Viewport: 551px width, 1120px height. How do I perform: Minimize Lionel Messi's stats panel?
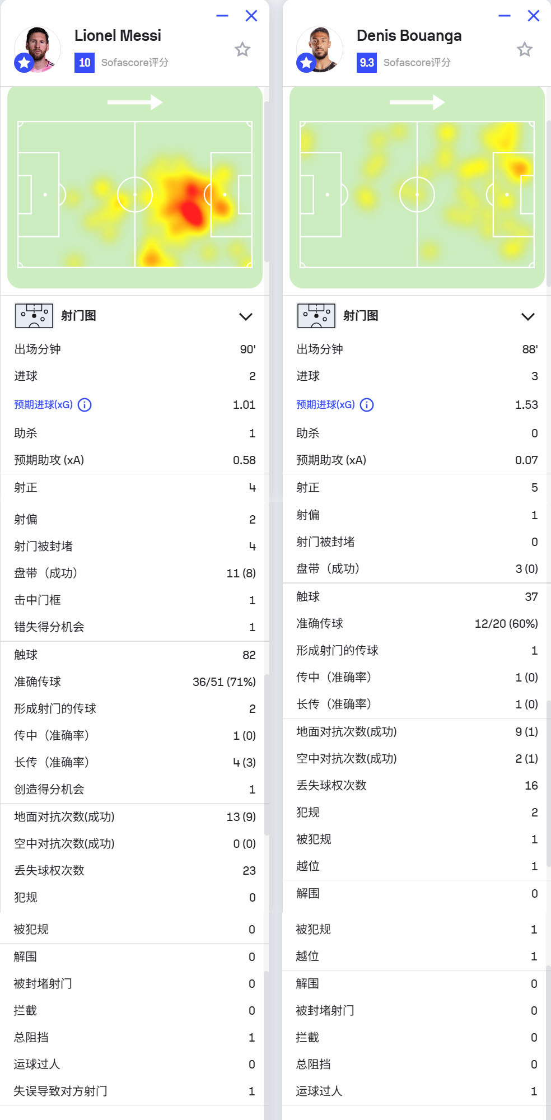tap(222, 16)
